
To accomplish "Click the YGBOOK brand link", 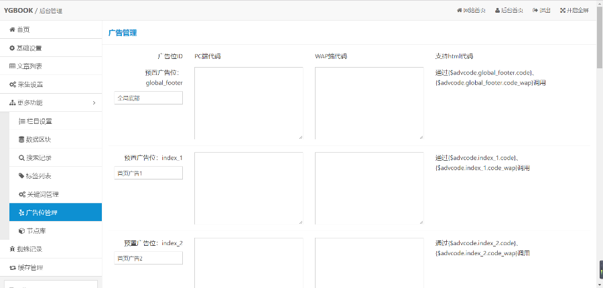I will [19, 11].
